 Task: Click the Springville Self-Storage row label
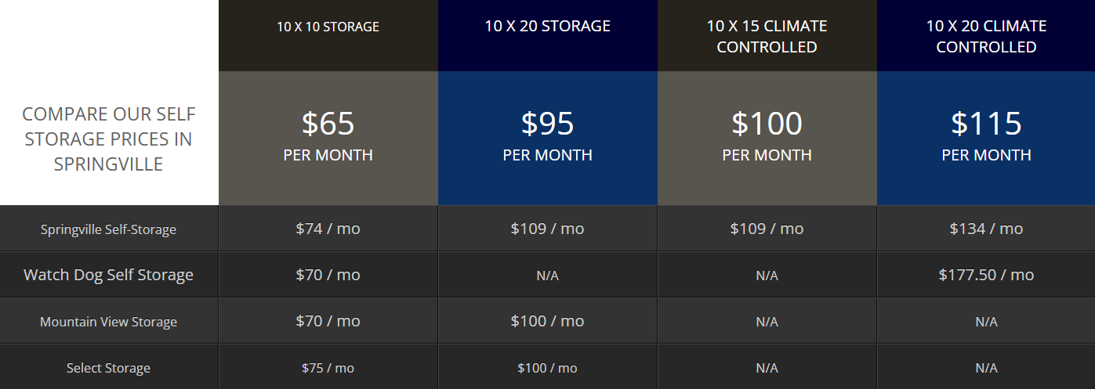point(108,229)
